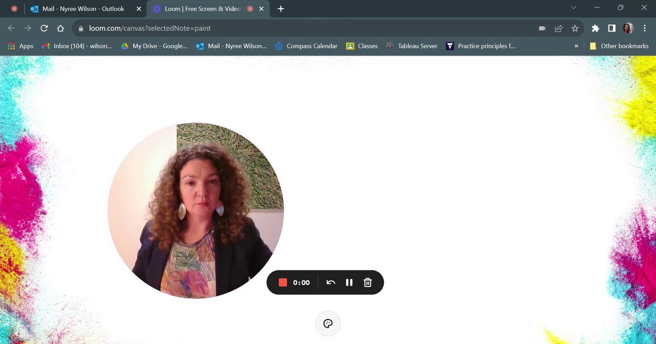Click the circular webcam bubble

click(196, 211)
